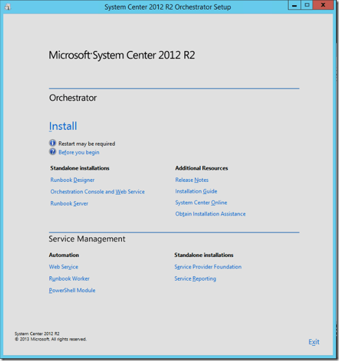The image size is (339, 361).
Task: Click the restart information icon
Action: click(x=53, y=143)
